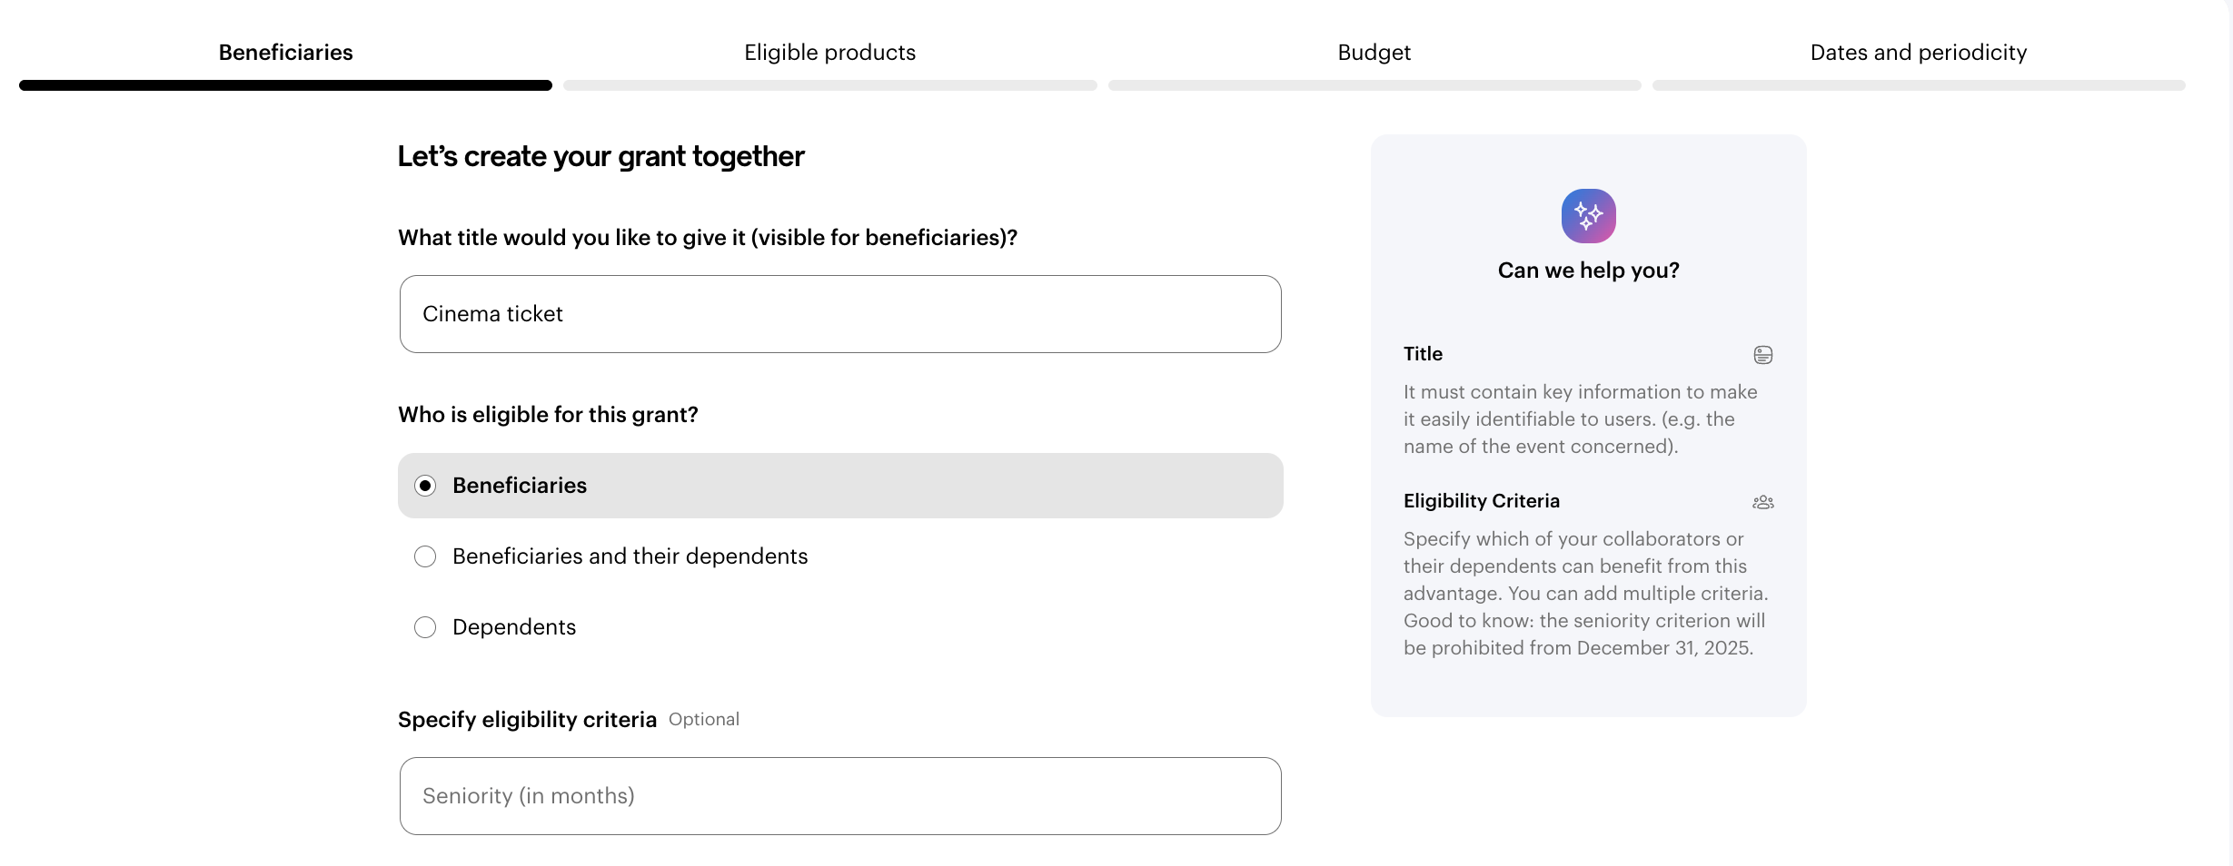Click the Dates and periodicity progress bar

[1918, 85]
